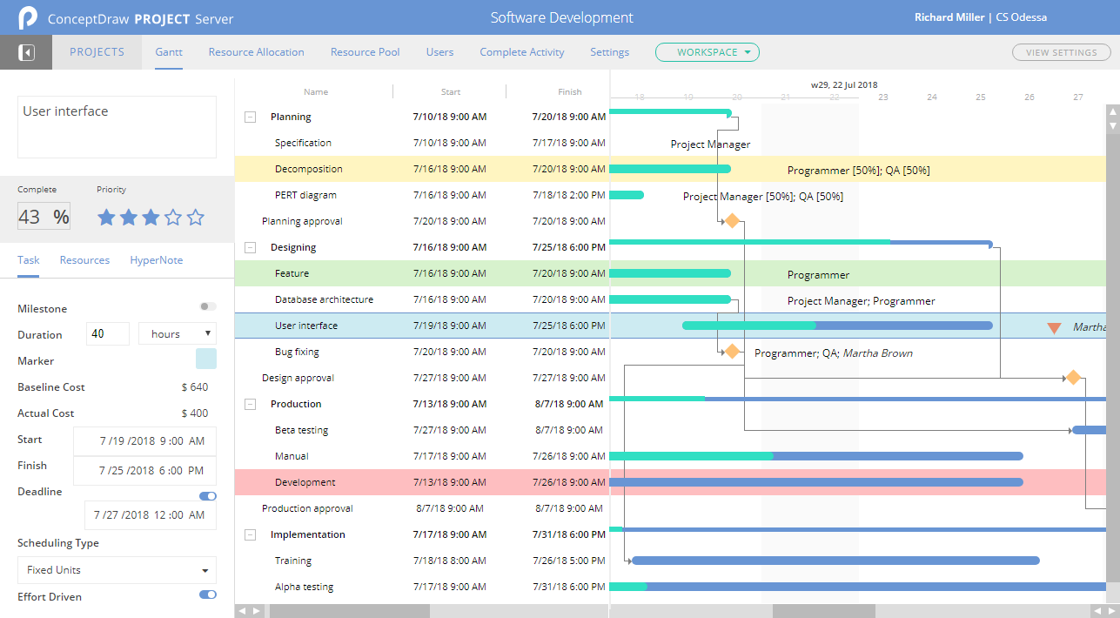Select the Specification task row
Screen dimensions: 1120x618
(422, 143)
